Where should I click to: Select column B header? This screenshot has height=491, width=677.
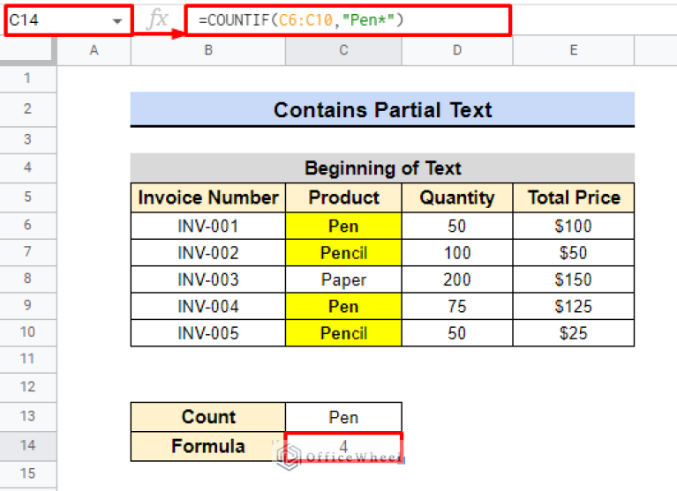point(208,51)
